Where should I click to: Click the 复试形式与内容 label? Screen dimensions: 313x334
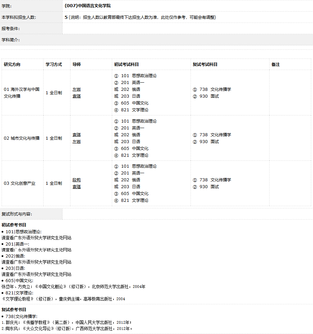pyautogui.click(x=17, y=214)
